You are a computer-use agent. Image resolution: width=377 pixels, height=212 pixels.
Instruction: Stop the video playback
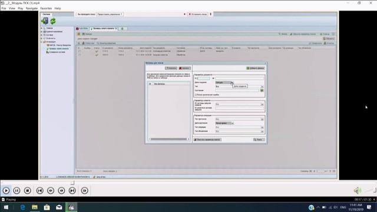[x=28, y=191]
